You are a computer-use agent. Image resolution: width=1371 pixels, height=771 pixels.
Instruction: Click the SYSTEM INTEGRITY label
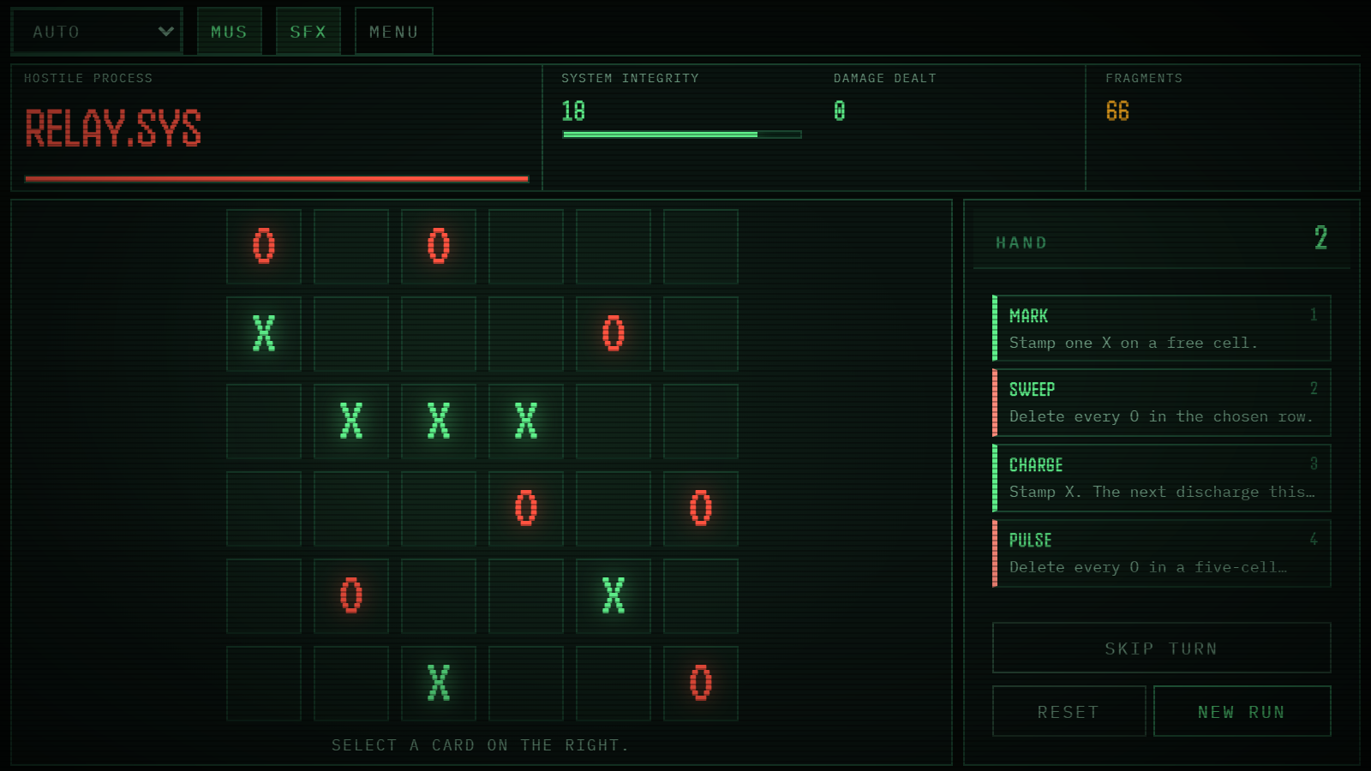click(631, 78)
